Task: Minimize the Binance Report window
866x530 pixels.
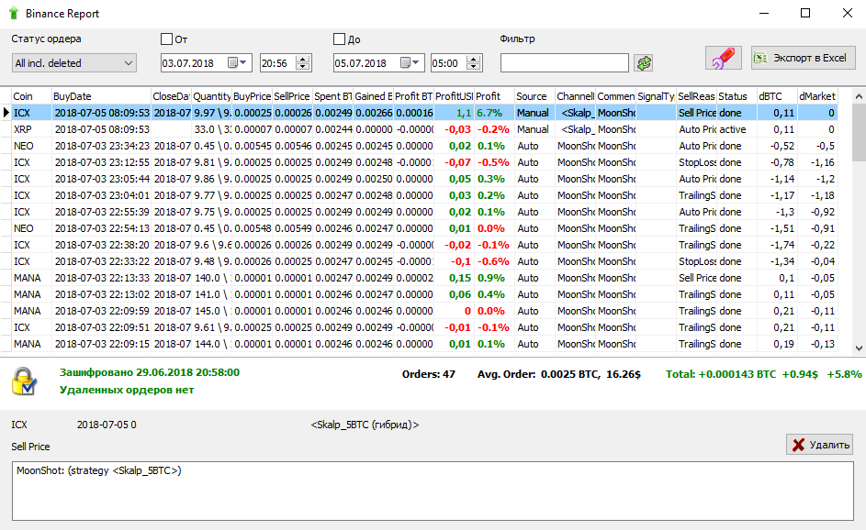Action: tap(764, 13)
